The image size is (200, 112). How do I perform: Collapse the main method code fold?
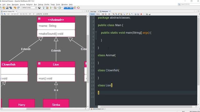point(96,31)
